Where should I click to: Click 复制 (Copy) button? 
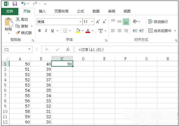pos(22,26)
